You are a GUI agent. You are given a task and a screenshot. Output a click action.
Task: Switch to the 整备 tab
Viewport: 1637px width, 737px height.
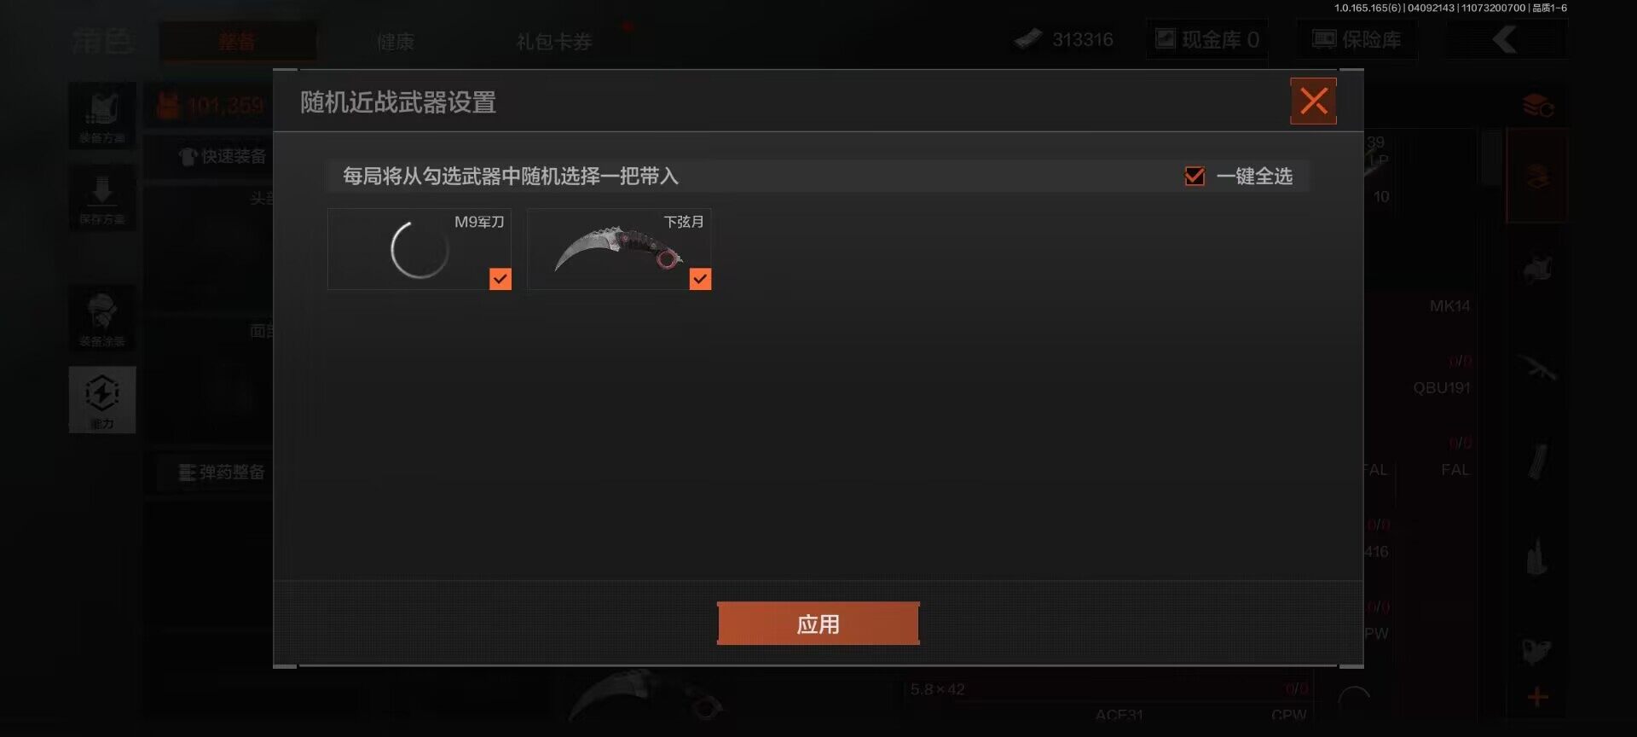(237, 42)
